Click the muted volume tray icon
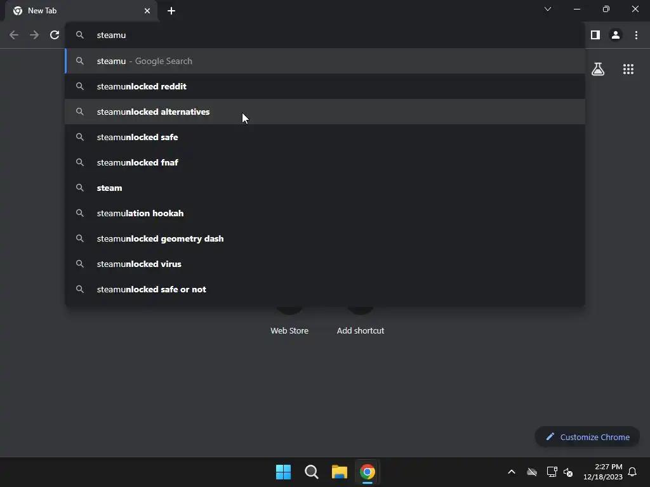Viewport: 650px width, 487px height. [568, 472]
